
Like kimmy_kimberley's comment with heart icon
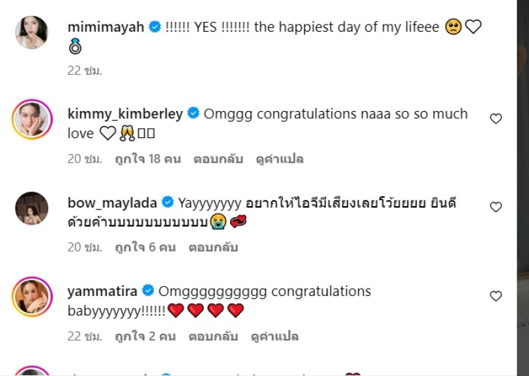point(496,119)
